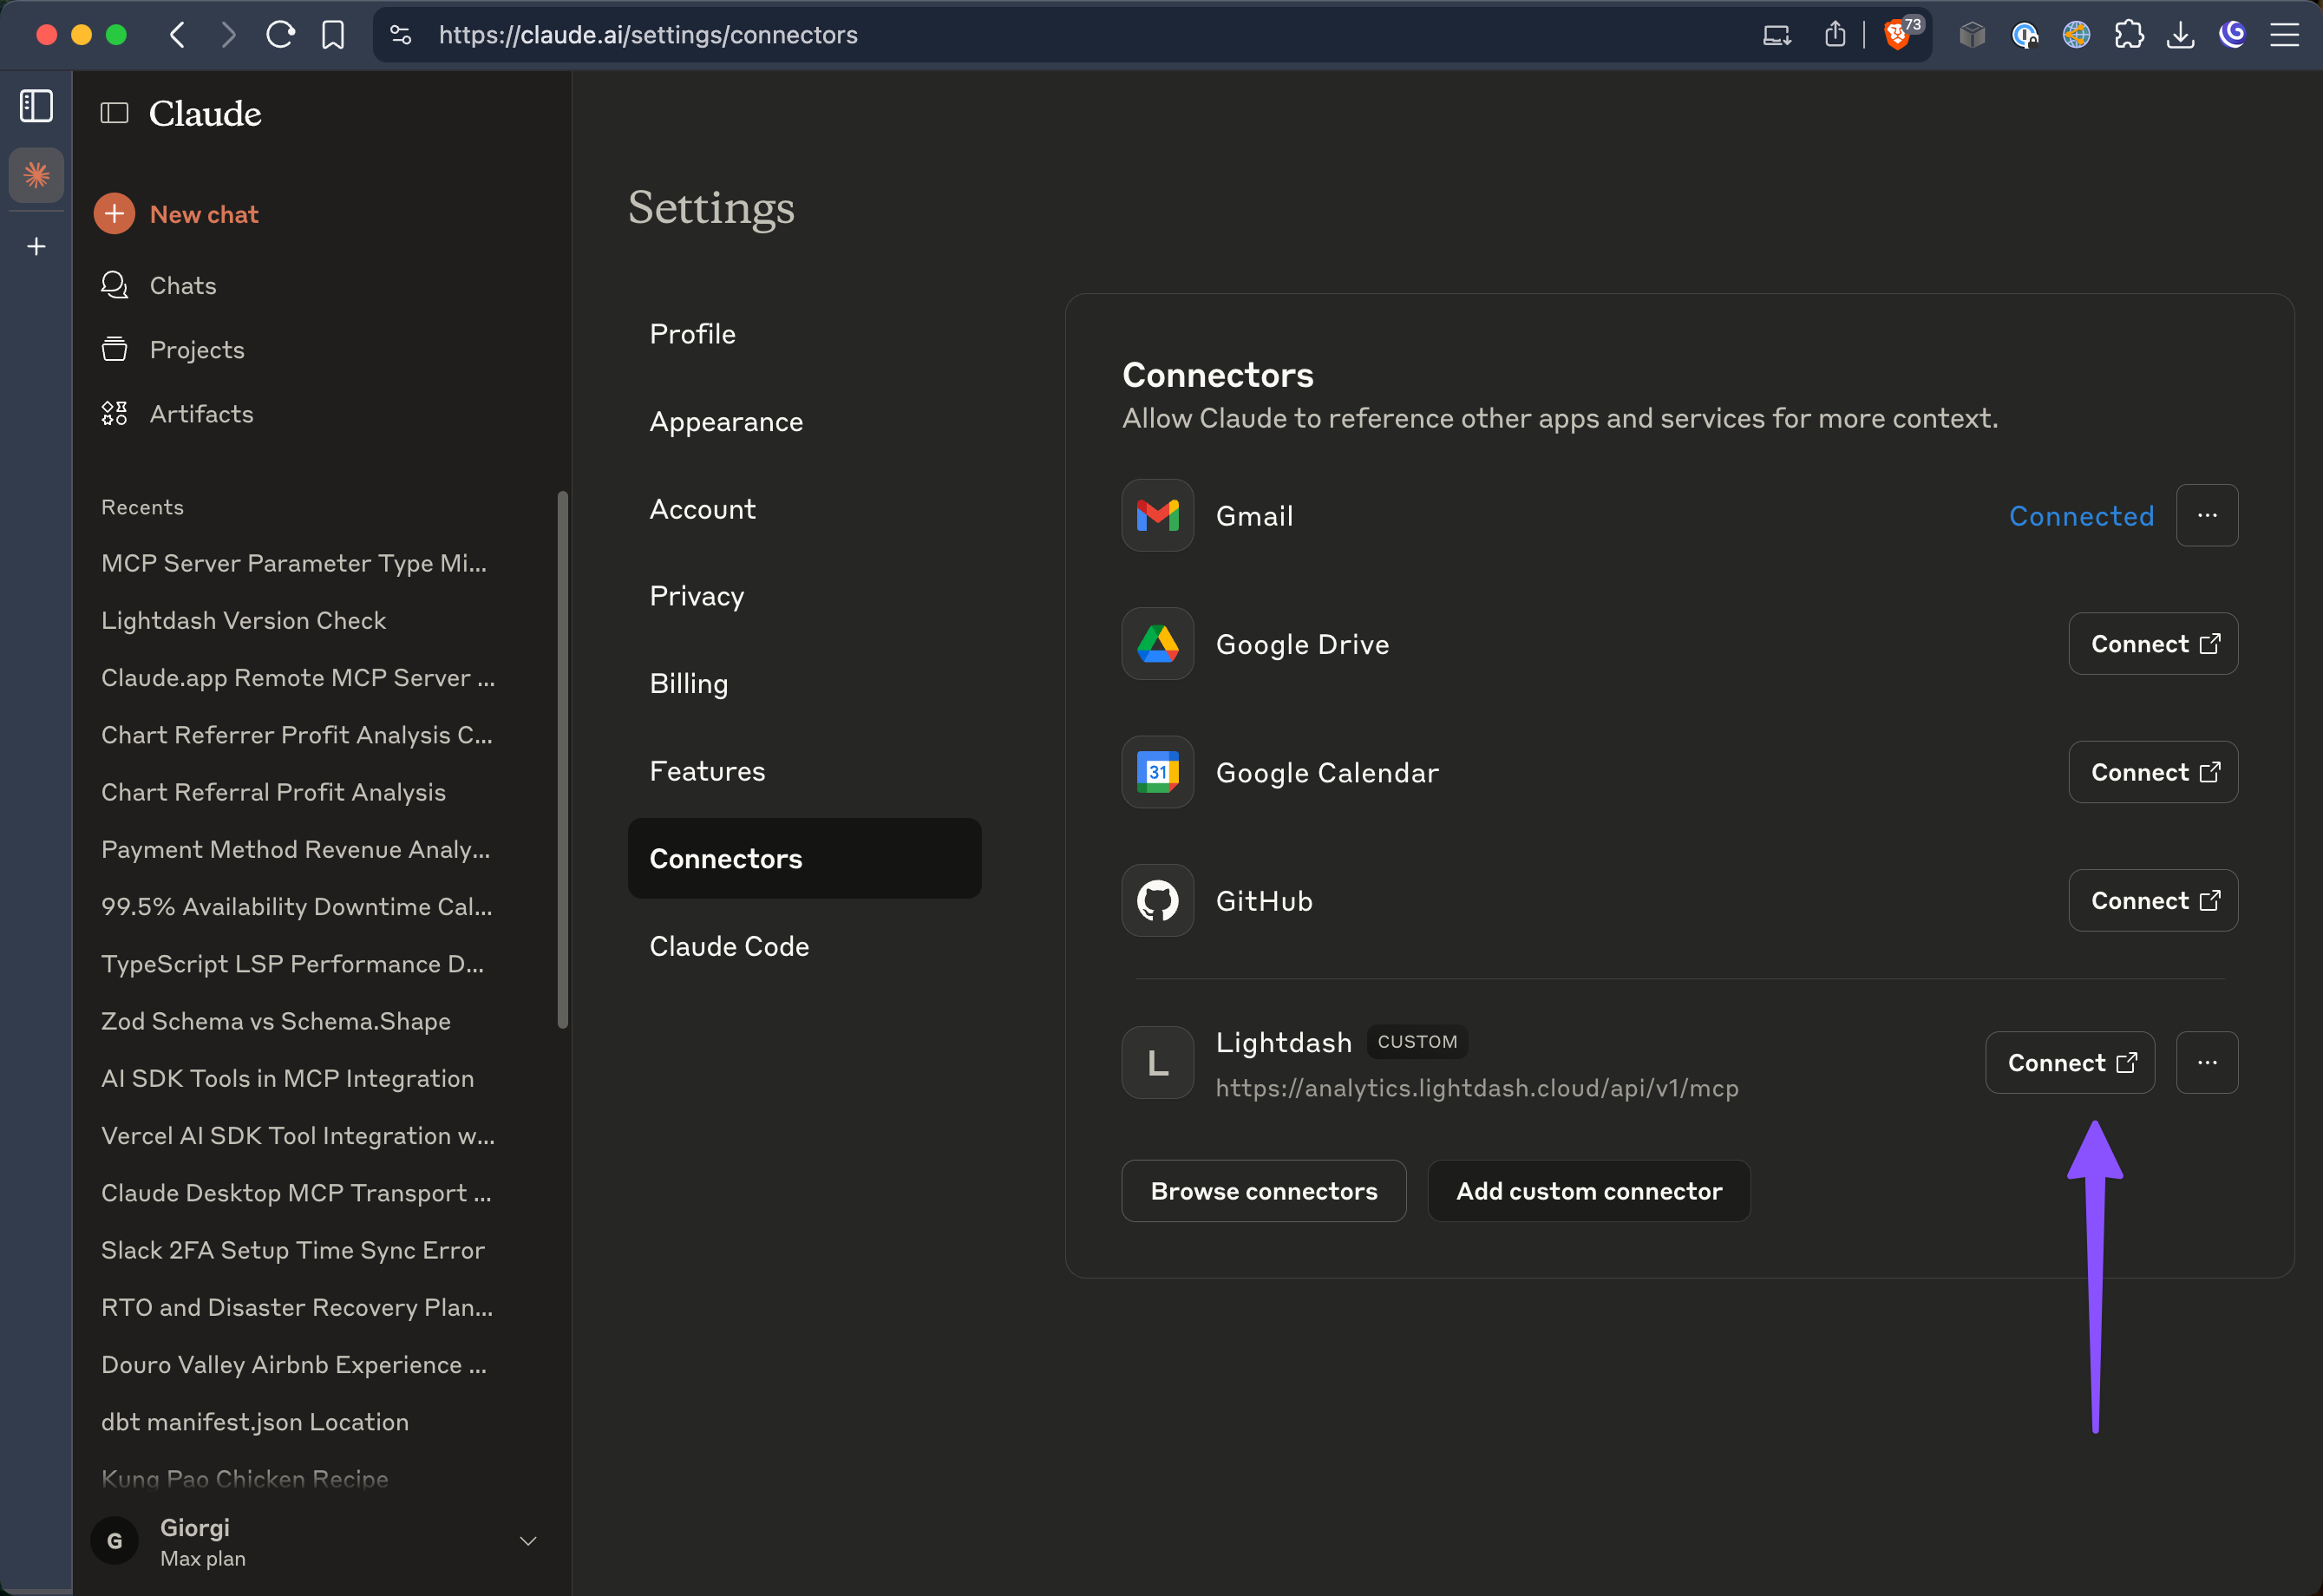Click the share icon in the toolbar
This screenshot has width=2323, height=1596.
(x=1835, y=34)
